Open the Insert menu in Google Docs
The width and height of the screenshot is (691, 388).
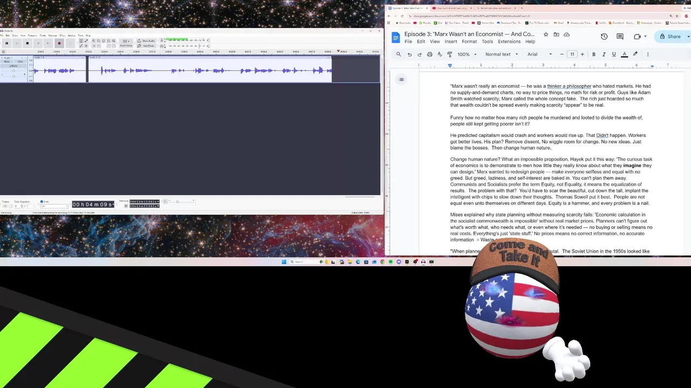pos(451,41)
